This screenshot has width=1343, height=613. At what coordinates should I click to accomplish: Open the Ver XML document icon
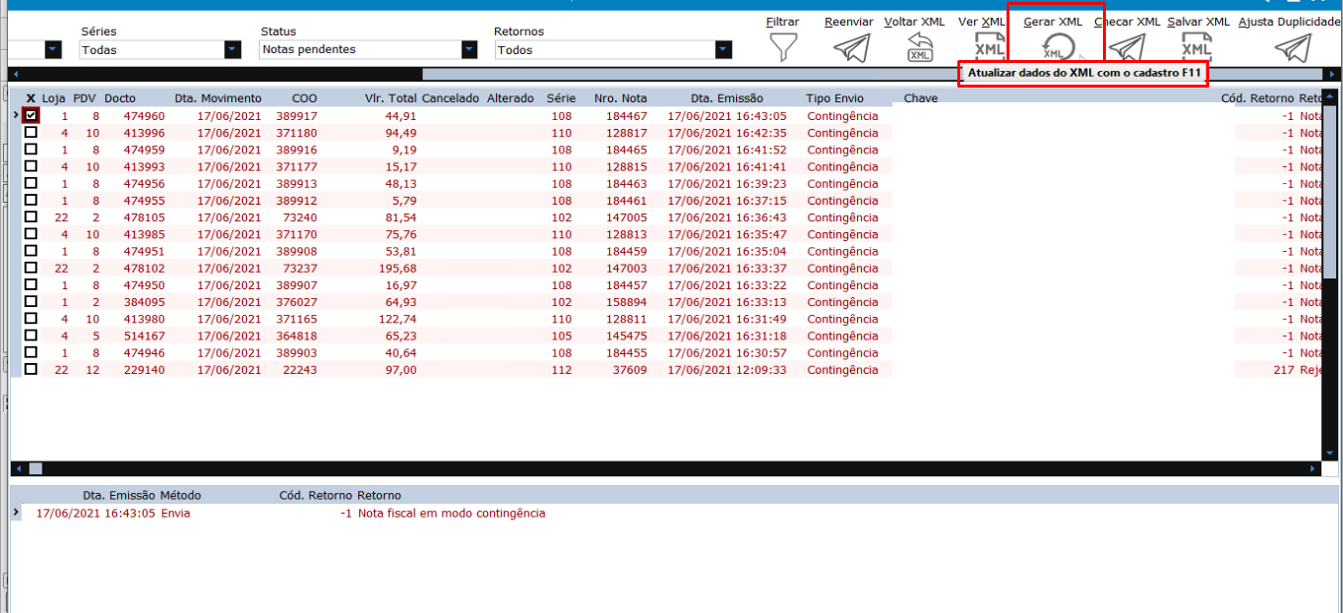[x=988, y=47]
